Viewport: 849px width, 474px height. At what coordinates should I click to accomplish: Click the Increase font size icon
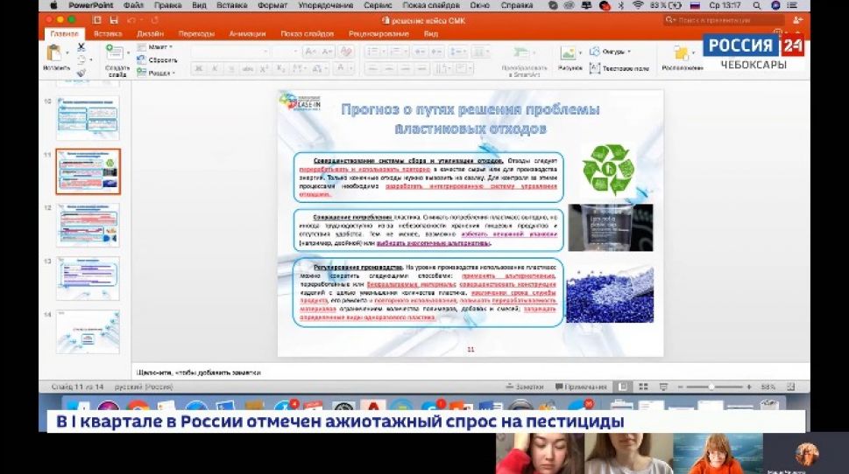(x=310, y=52)
